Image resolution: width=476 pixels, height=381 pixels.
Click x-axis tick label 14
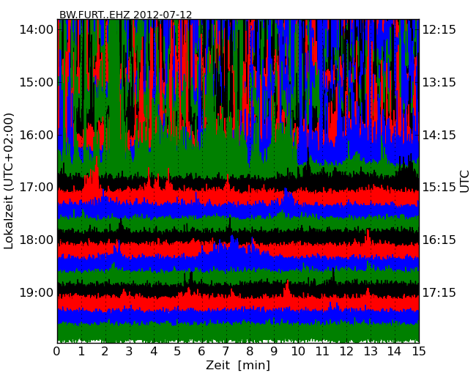click(395, 351)
